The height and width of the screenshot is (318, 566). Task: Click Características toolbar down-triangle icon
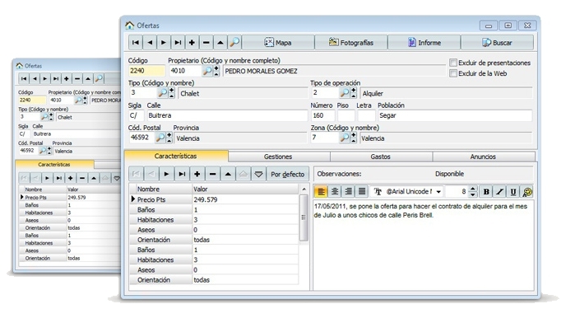coord(258,174)
